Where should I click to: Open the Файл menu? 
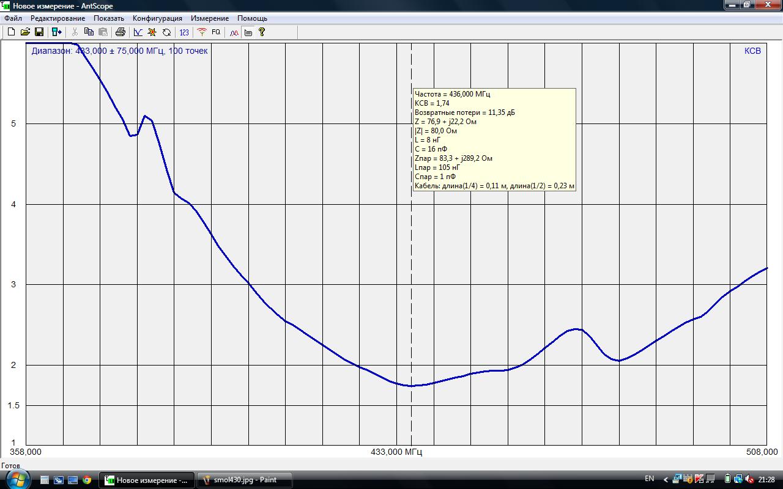[x=13, y=18]
